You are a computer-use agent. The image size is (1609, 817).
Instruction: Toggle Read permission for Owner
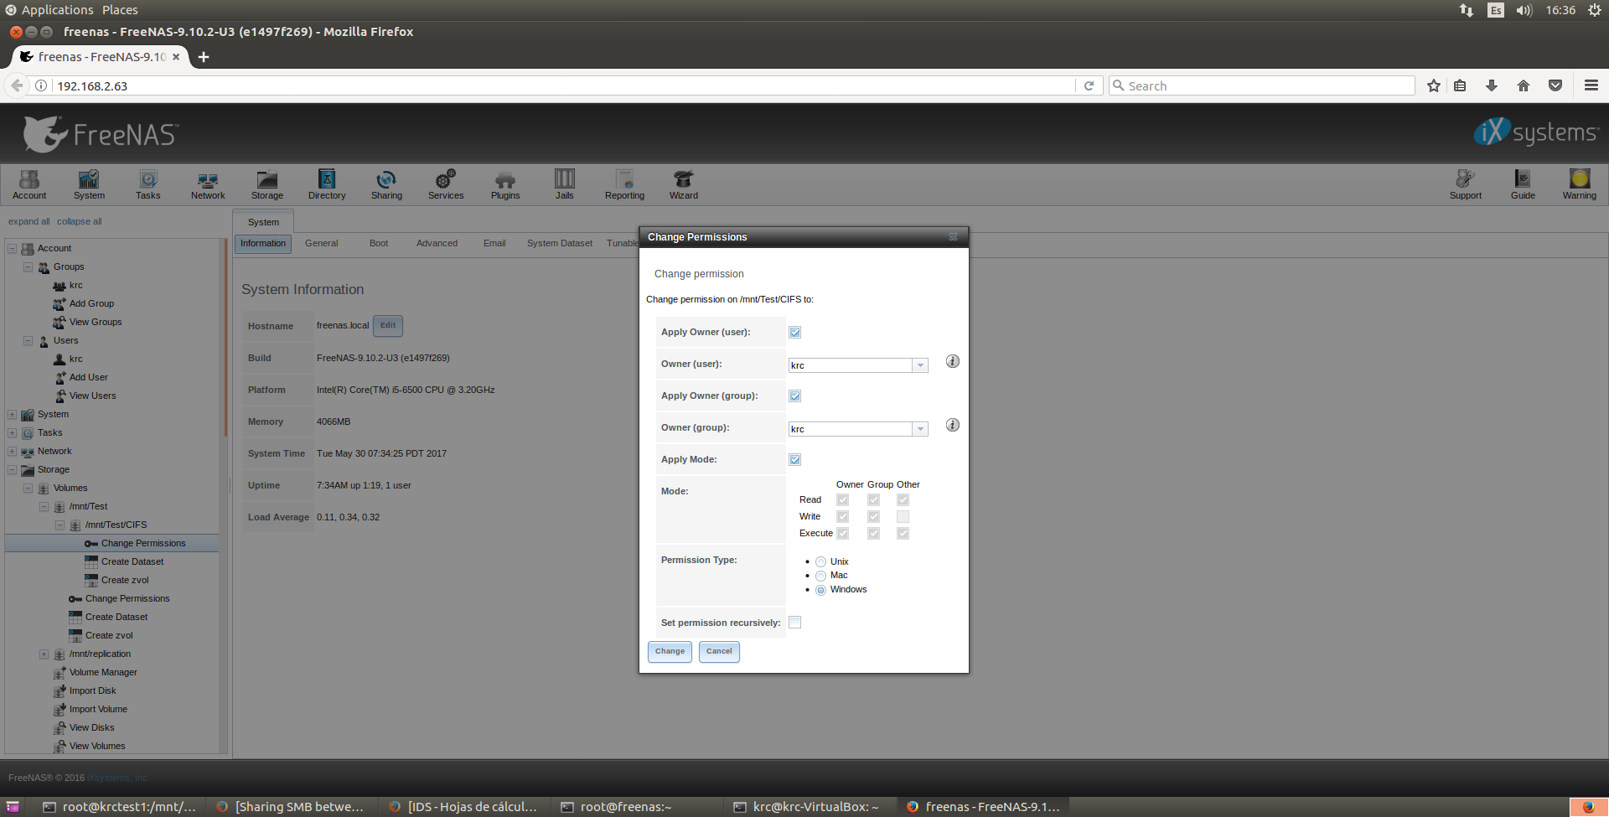click(842, 499)
